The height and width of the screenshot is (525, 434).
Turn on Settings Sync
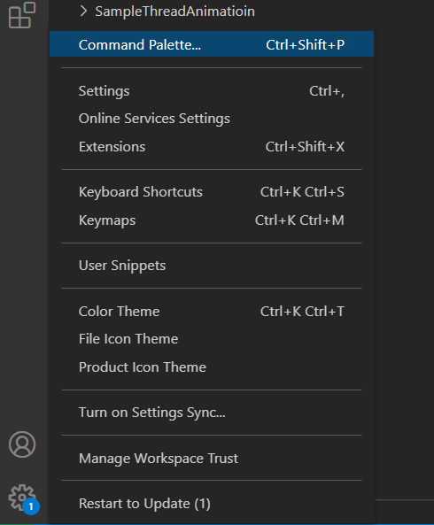212,413
